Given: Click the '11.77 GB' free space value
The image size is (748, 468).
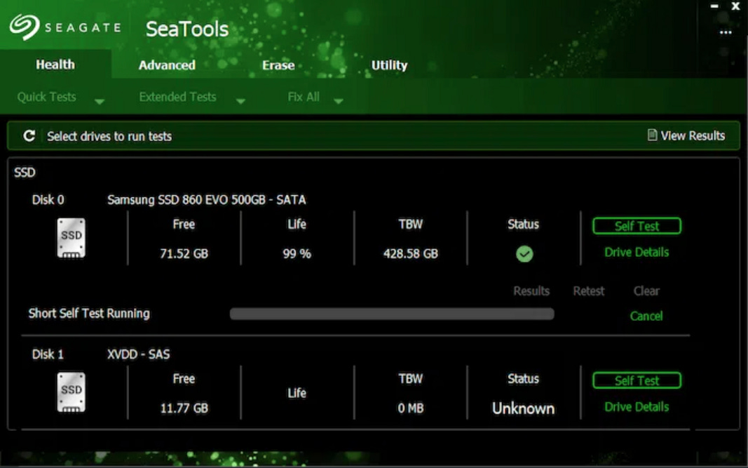Looking at the screenshot, I should pos(184,408).
